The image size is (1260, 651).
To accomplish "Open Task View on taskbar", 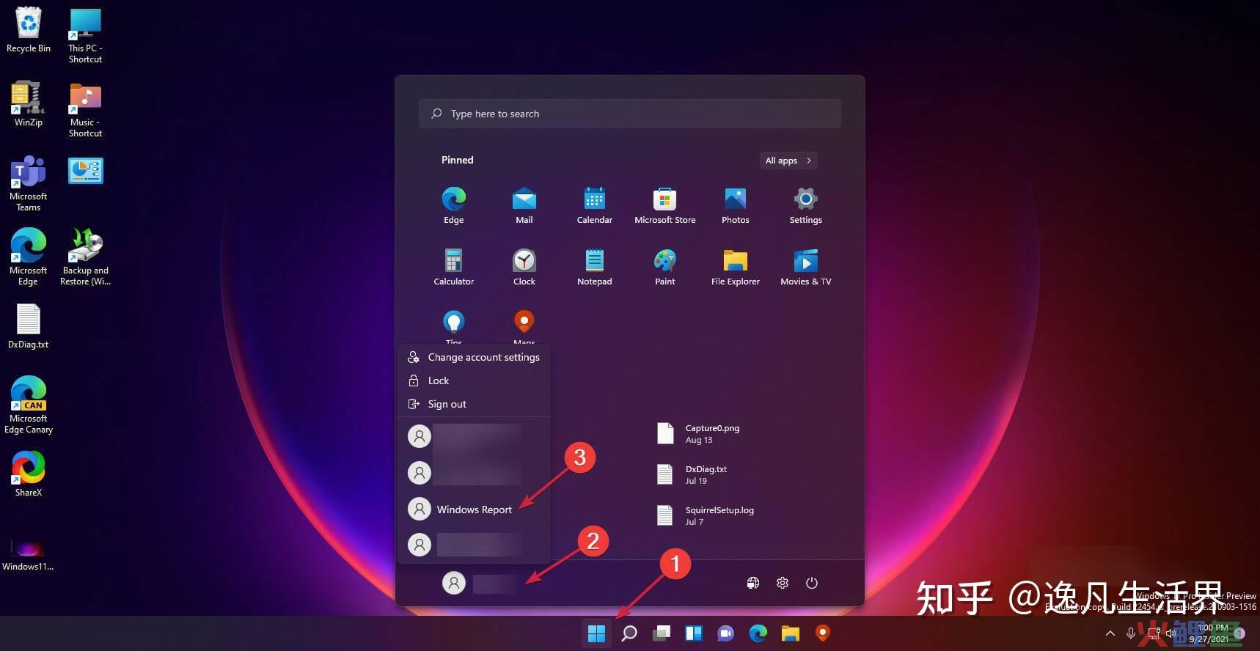I will pos(662,633).
